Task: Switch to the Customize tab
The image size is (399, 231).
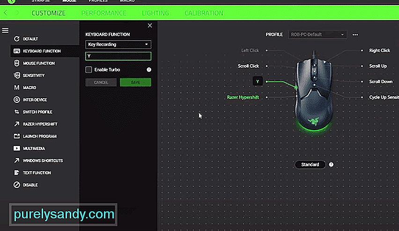Action: pyautogui.click(x=48, y=13)
